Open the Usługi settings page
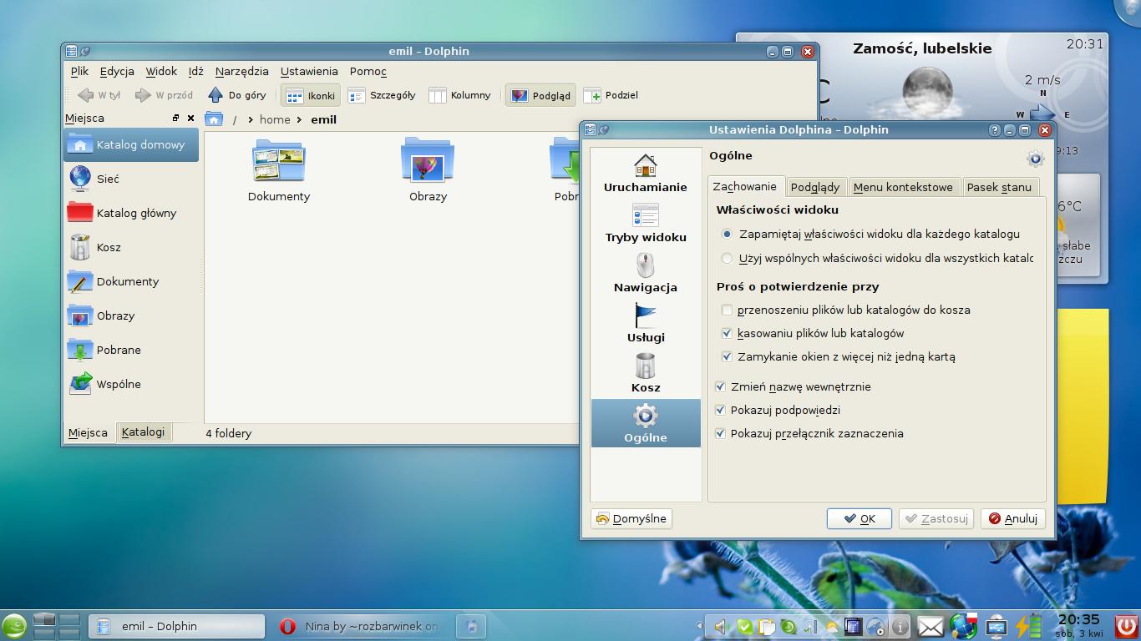Viewport: 1141px width, 641px height. click(646, 324)
